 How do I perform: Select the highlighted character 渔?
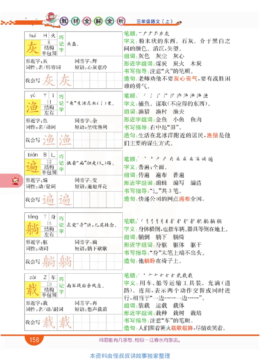tap(32, 107)
